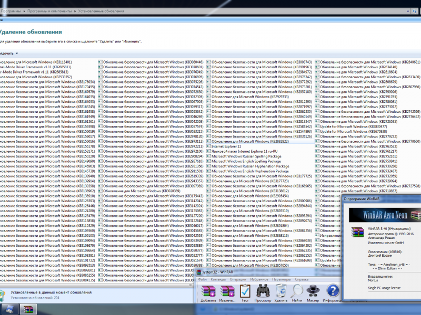Select the update KB2533552 row
Screen dimensions: 421x315
(x=36, y=77)
